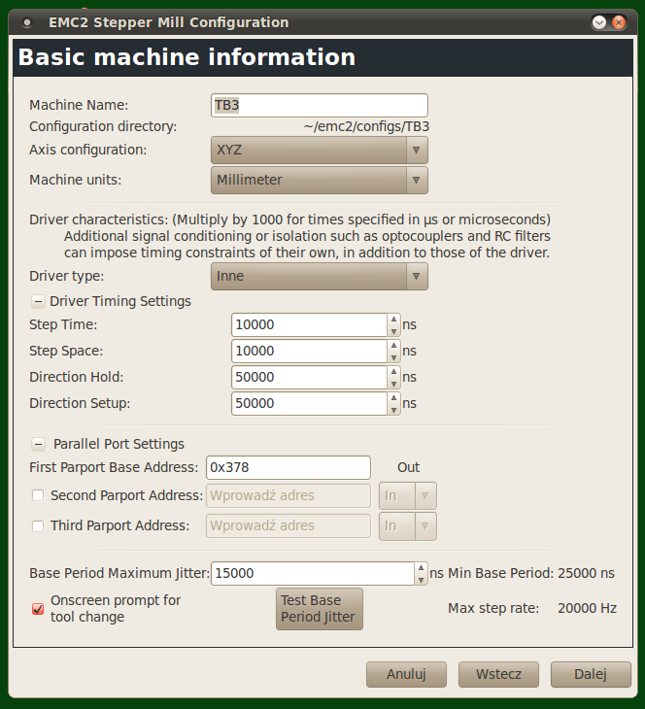645x709 pixels.
Task: Decrease Step Time with down arrow
Action: coord(393,331)
